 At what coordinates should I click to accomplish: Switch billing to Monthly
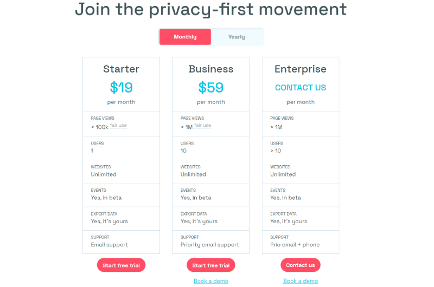[185, 37]
